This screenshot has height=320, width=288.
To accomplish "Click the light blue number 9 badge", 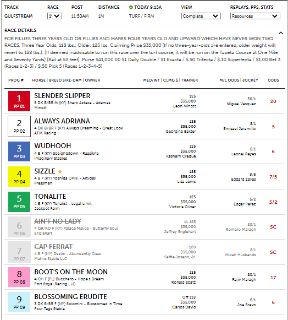I will pos(19,302).
